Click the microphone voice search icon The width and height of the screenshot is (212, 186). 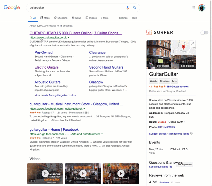[128, 8]
